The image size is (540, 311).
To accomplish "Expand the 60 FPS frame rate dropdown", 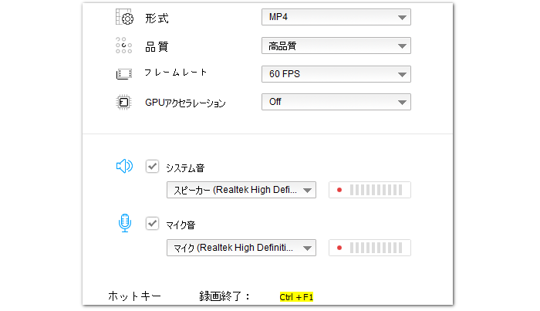I will (336, 74).
